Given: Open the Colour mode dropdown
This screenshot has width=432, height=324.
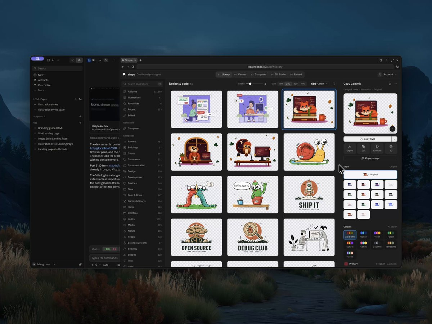Looking at the screenshot, I should (x=319, y=84).
